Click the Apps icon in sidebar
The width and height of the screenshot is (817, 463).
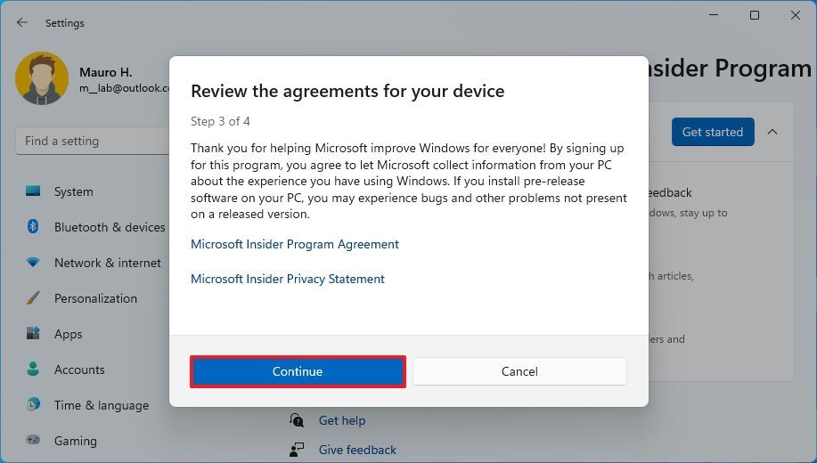[33, 333]
